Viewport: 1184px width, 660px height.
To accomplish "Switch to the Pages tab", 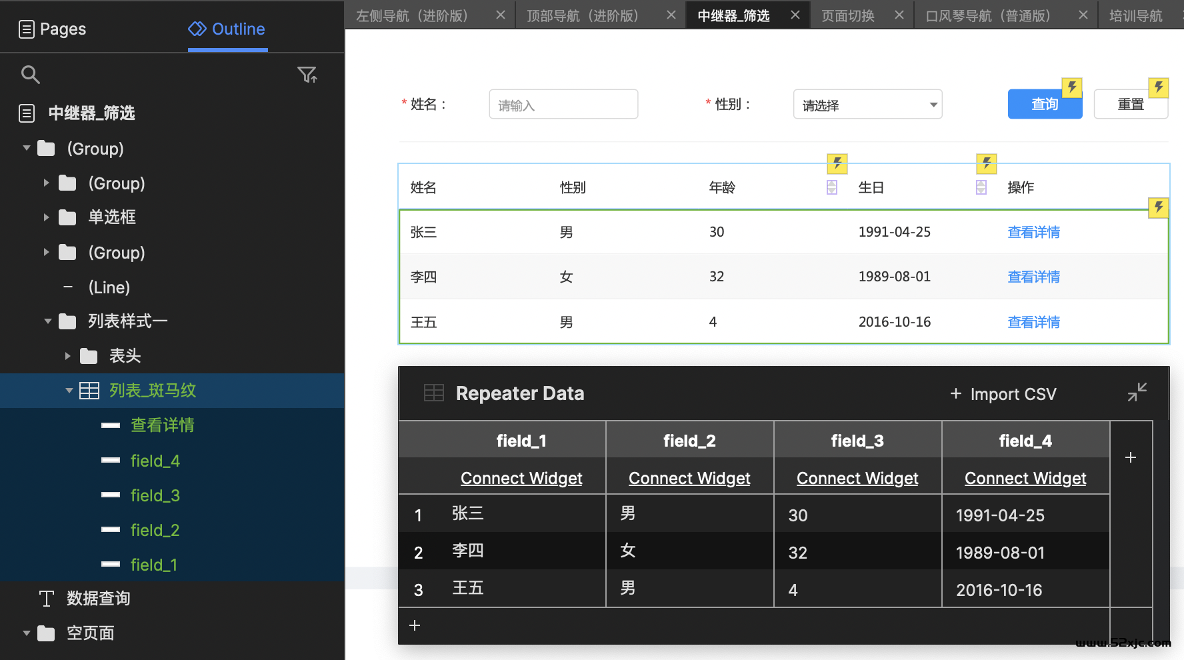I will point(53,29).
